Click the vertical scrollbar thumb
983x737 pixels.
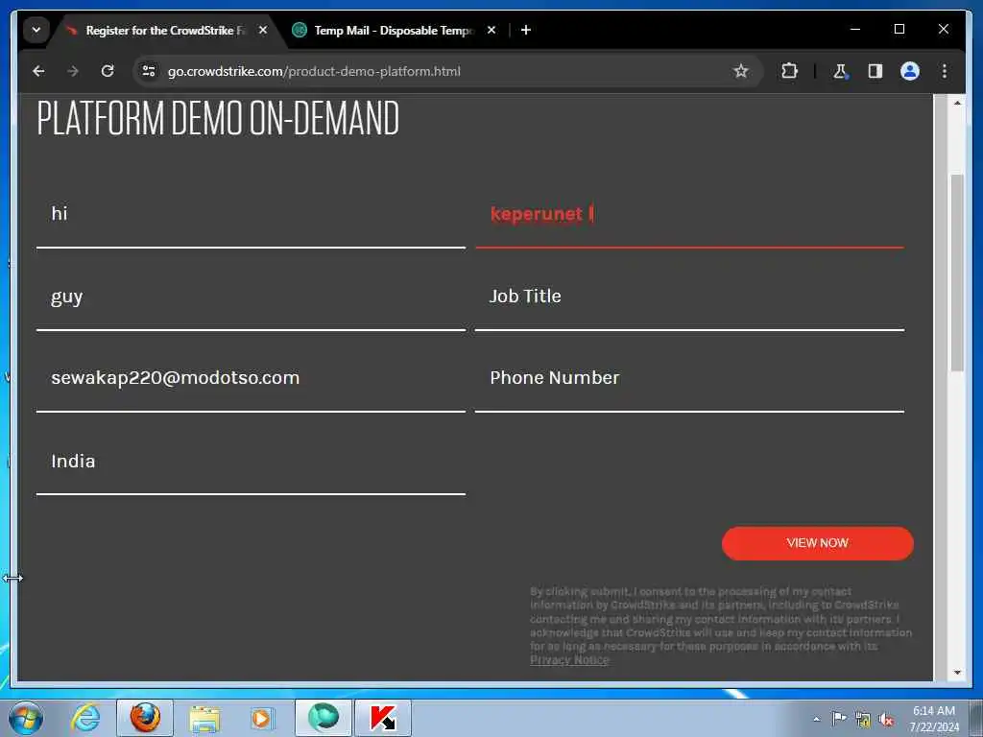(x=957, y=273)
